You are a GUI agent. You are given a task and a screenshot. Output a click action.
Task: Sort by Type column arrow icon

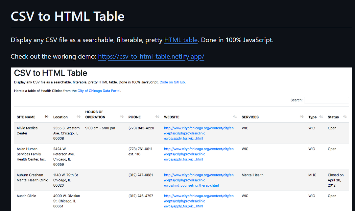pos(321,117)
